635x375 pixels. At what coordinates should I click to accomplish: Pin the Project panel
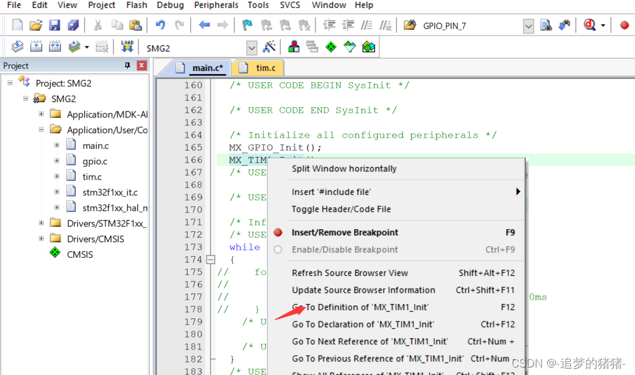(x=128, y=65)
